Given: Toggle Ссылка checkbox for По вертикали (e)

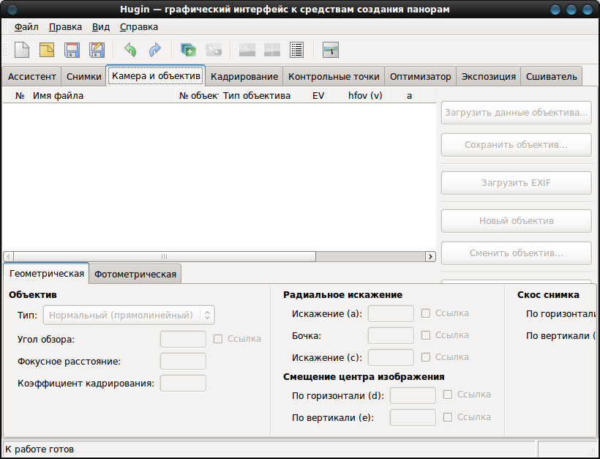Looking at the screenshot, I should [447, 417].
